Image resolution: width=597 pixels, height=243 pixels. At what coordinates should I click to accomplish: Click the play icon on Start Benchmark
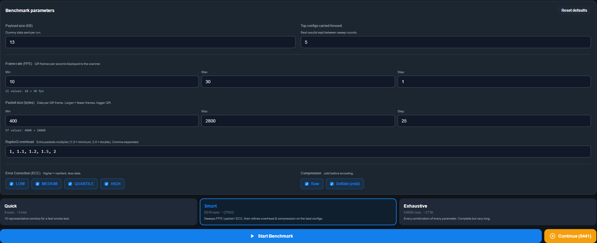click(252, 236)
